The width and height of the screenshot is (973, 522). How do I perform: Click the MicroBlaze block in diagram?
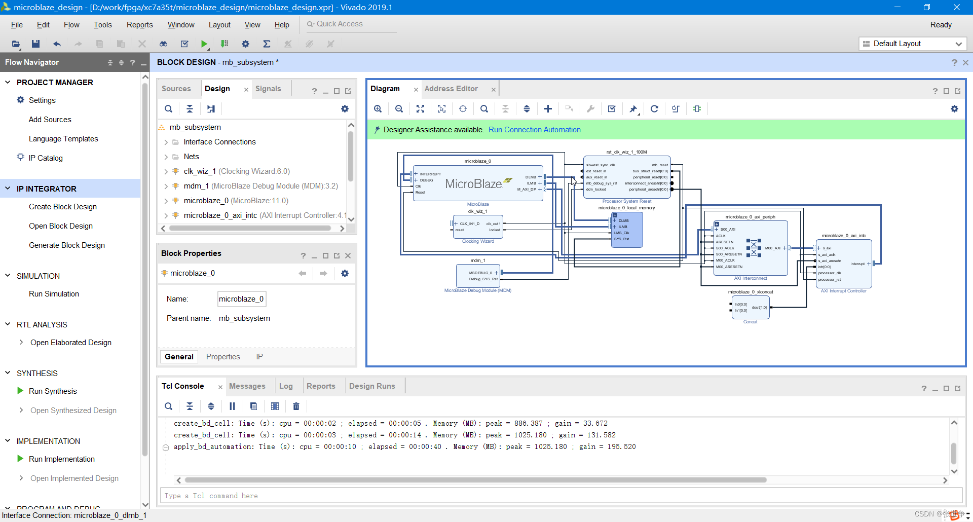tap(478, 183)
